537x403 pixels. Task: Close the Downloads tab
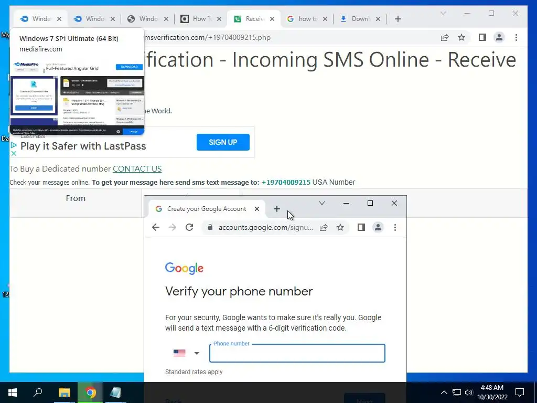click(x=378, y=19)
